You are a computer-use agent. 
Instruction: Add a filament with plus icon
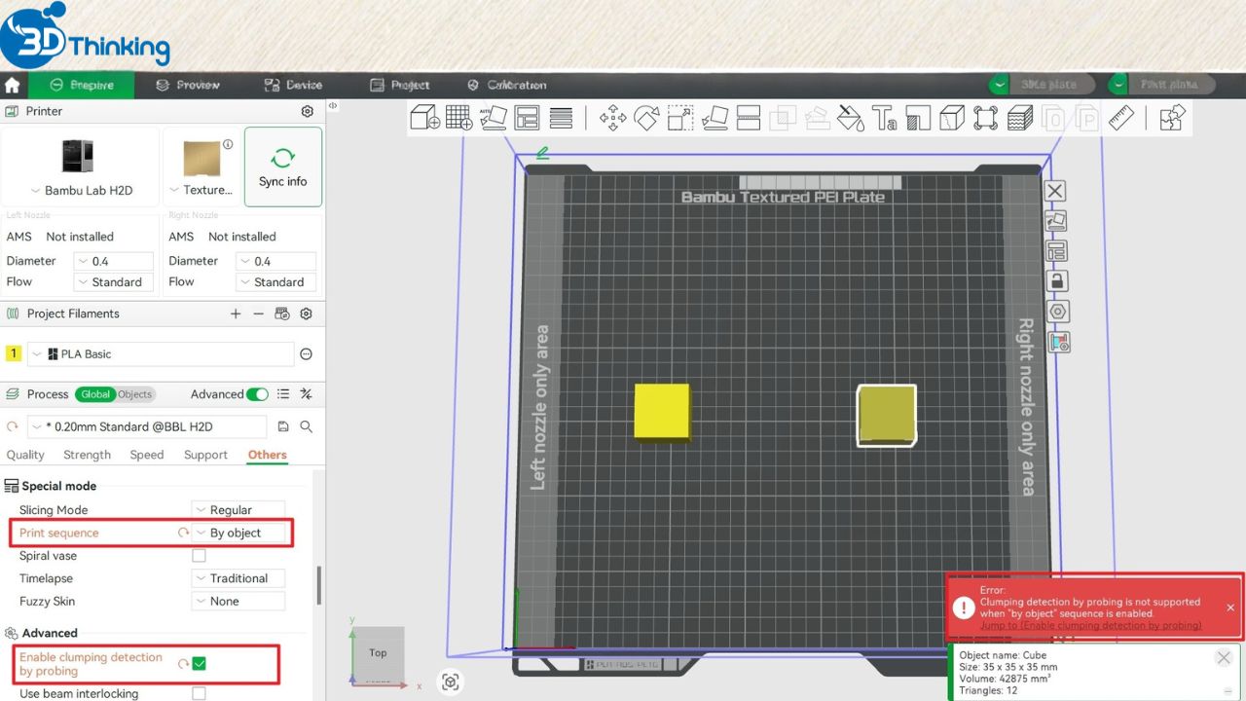tap(236, 314)
